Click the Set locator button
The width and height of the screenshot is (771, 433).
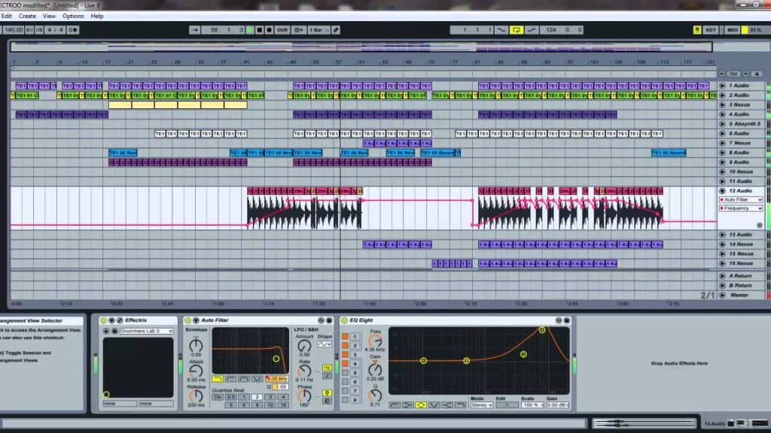pyautogui.click(x=733, y=74)
